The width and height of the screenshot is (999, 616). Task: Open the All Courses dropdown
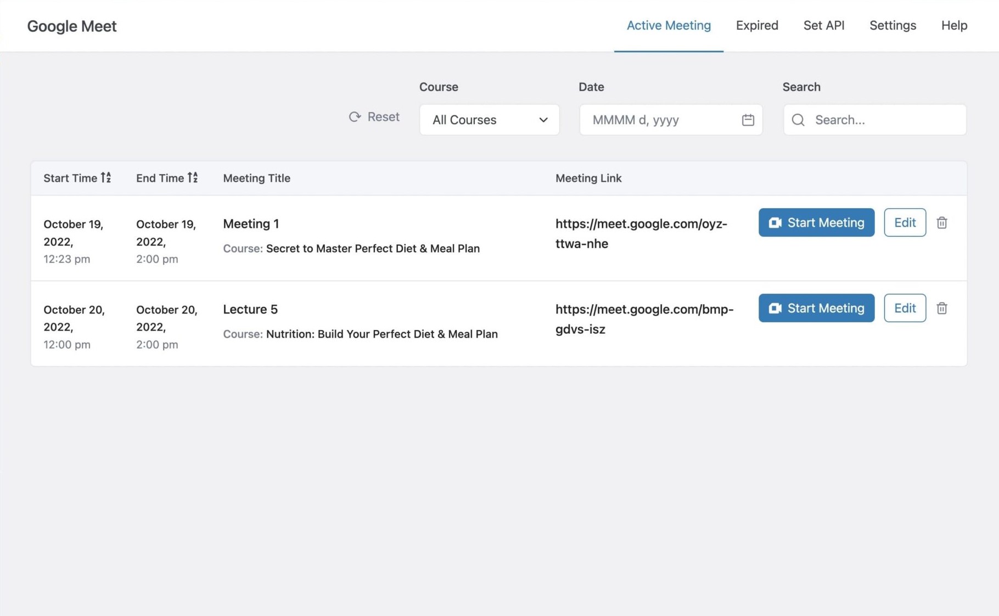[489, 120]
